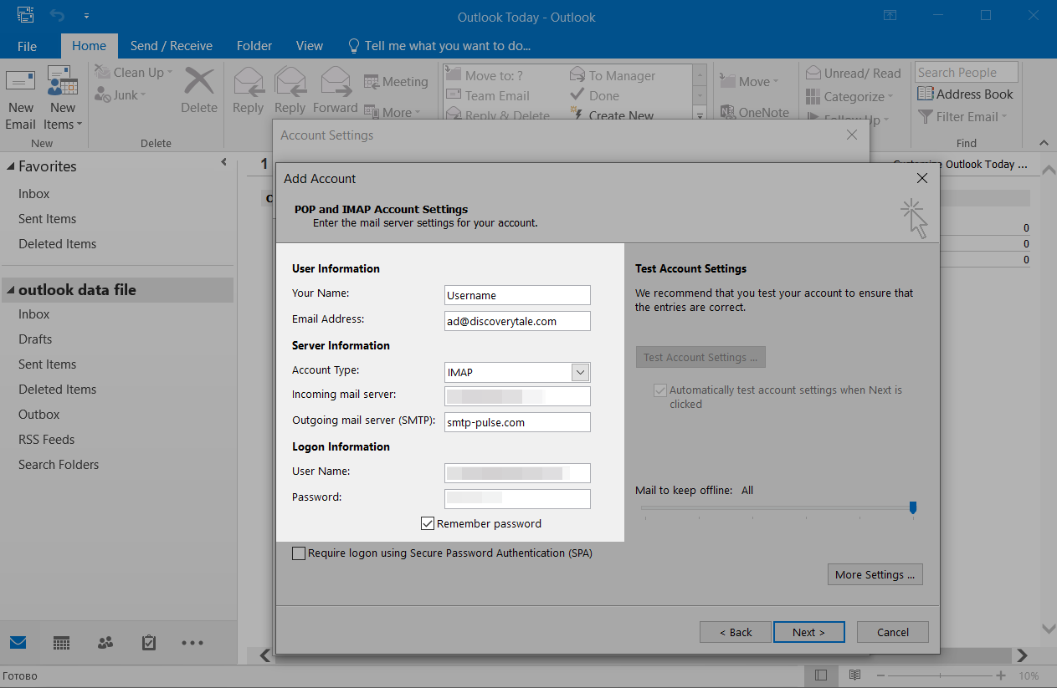Open People view in navigation bar
1057x688 pixels.
click(105, 643)
